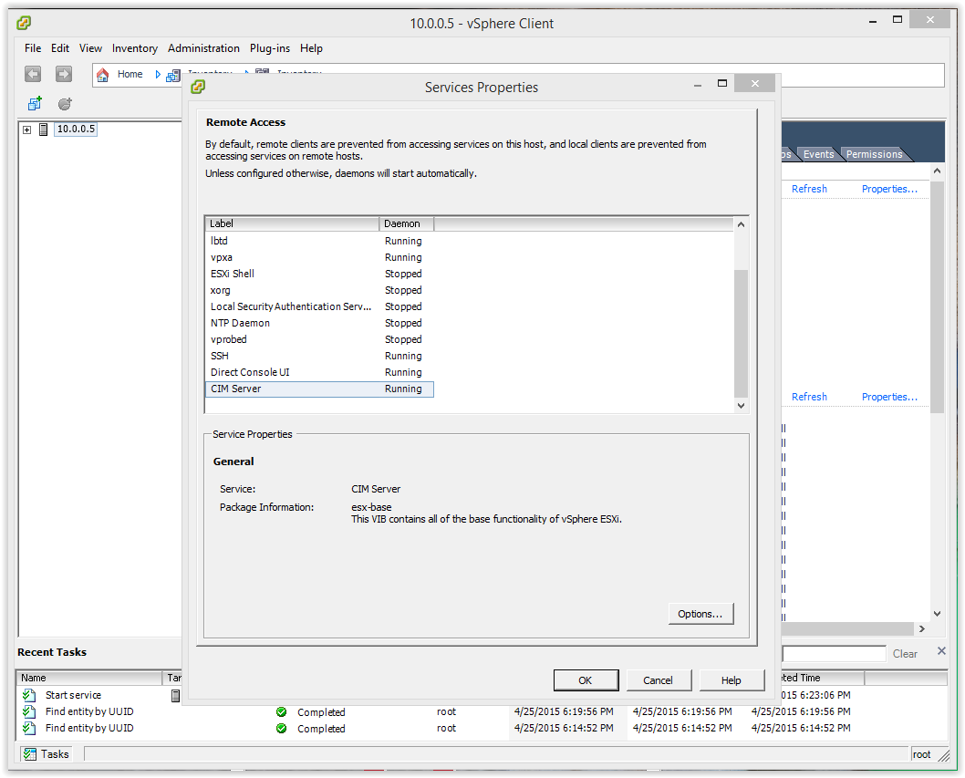This screenshot has height=778, width=965.
Task: Select the lbtd service row
Action: (x=319, y=241)
